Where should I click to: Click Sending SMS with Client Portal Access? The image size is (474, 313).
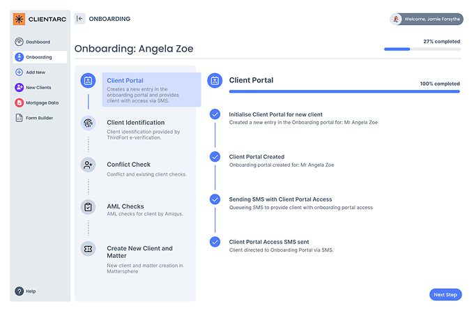[280, 199]
